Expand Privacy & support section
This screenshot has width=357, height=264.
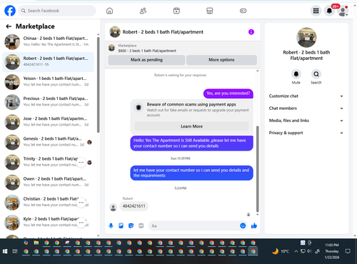[x=306, y=133]
